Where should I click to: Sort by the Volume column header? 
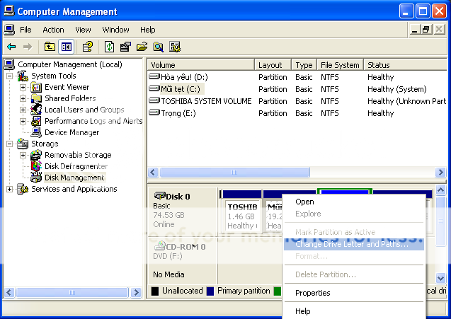(x=201, y=65)
